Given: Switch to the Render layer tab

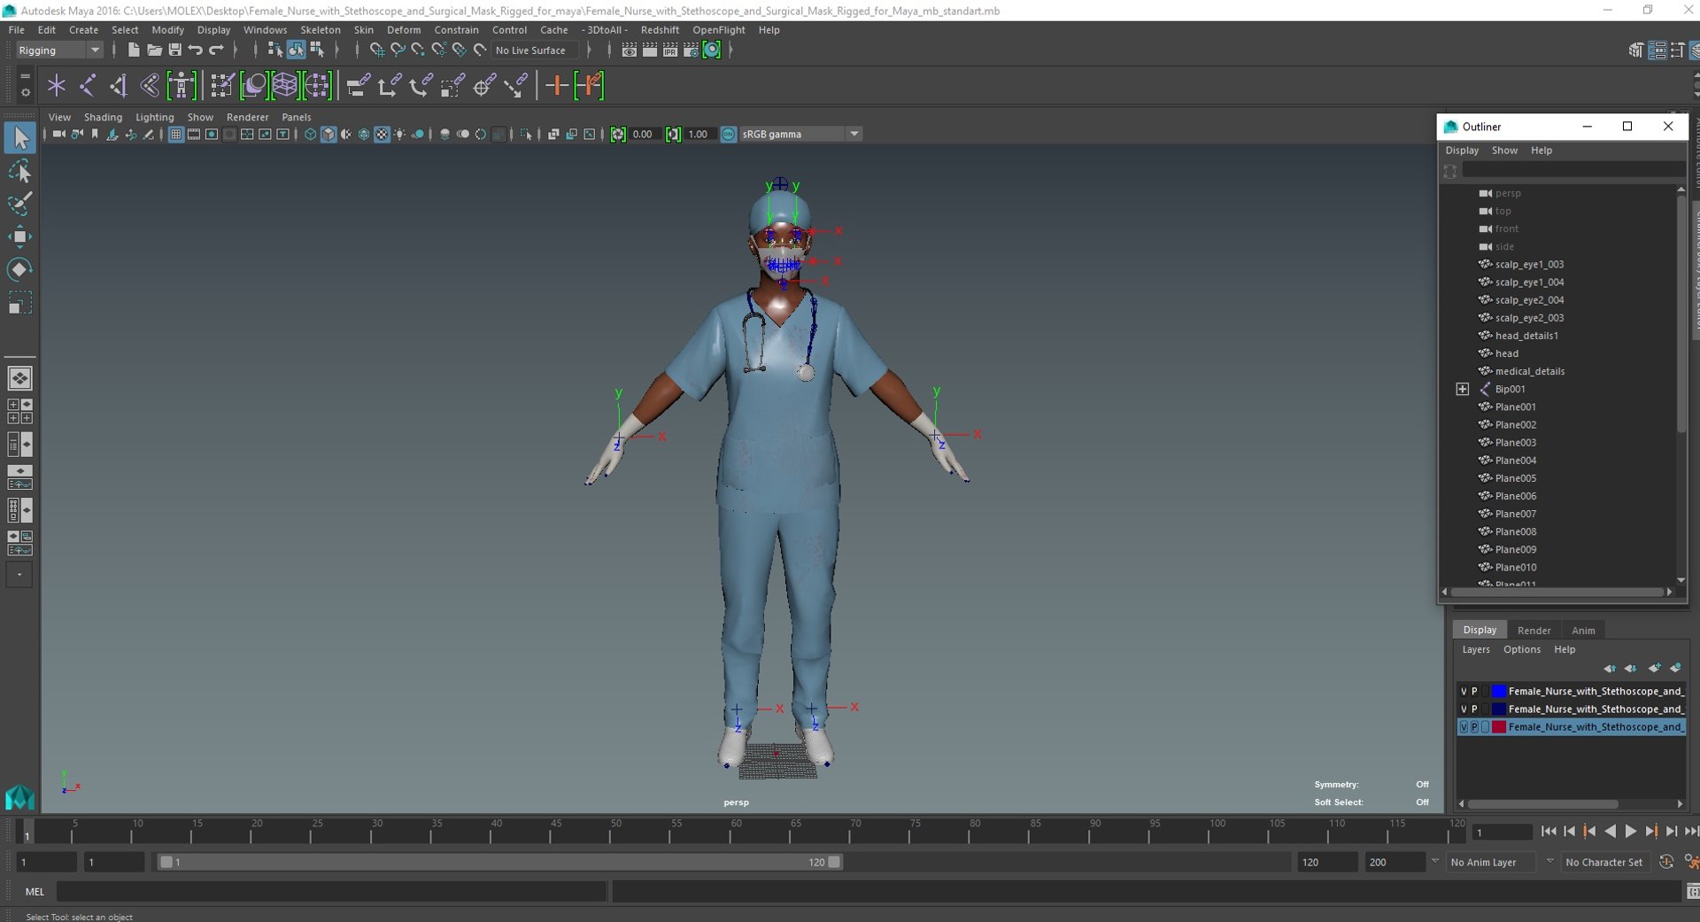Looking at the screenshot, I should 1534,631.
